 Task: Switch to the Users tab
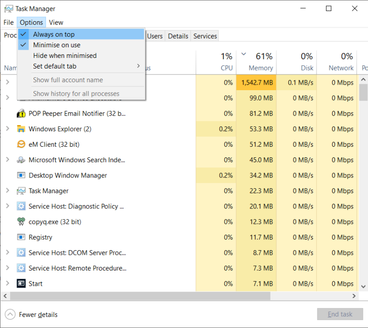click(x=155, y=36)
